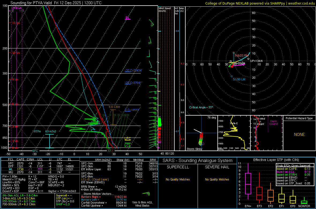The width and height of the screenshot is (316, 209).
Task: Click the 6.6 C/km lapse rate label
Action: [x=114, y=107]
